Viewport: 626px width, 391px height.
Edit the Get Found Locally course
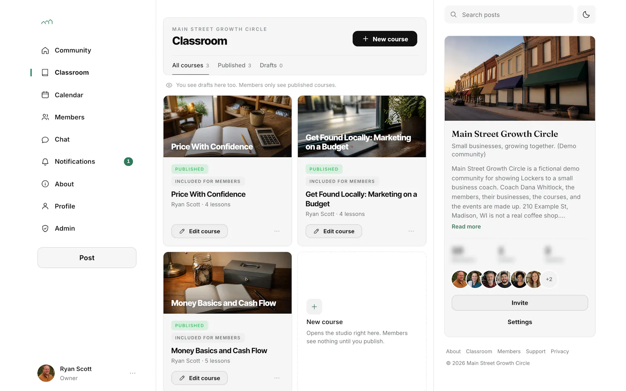coord(334,231)
